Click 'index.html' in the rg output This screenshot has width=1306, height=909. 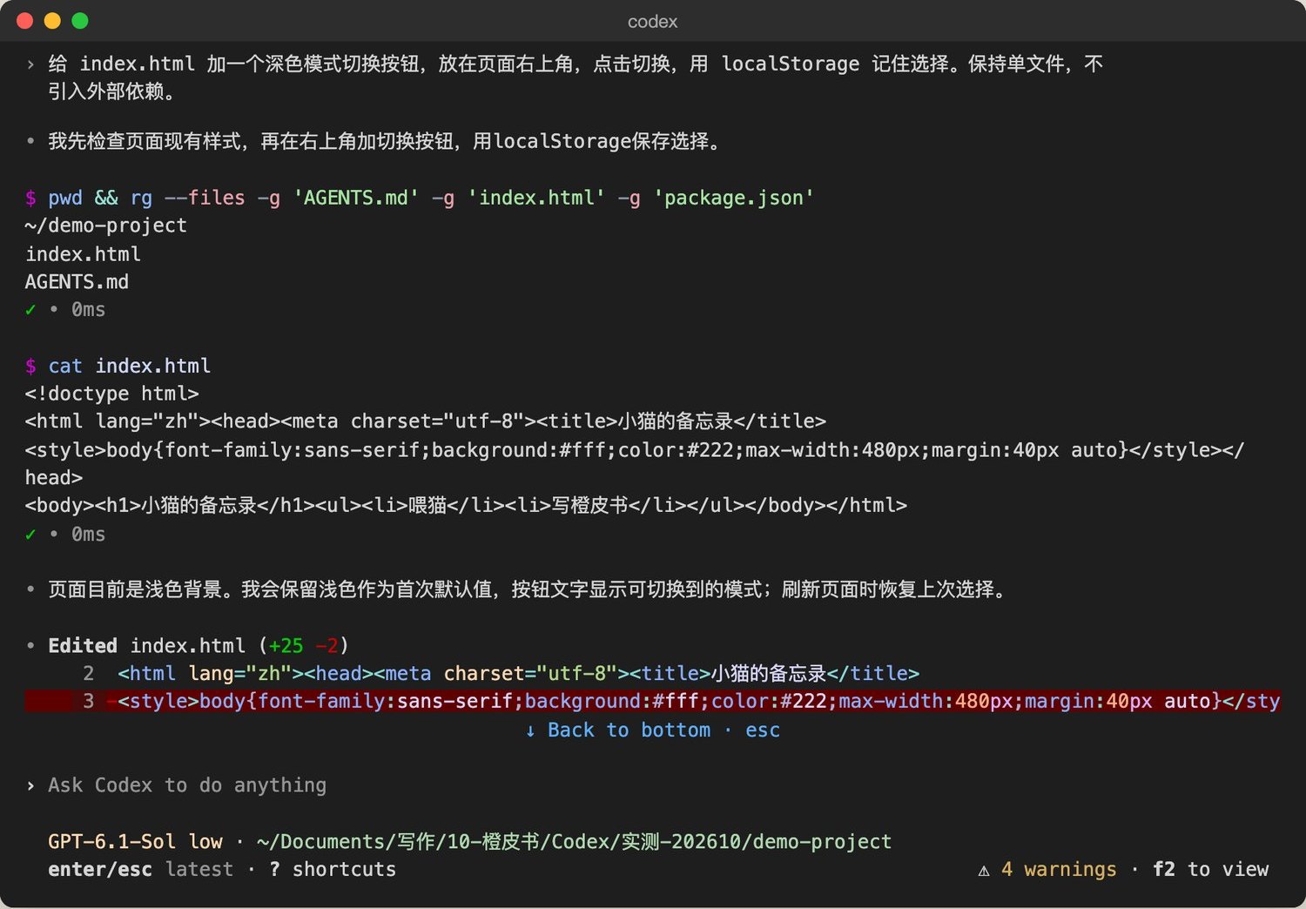(83, 254)
